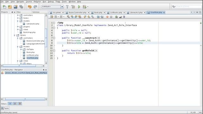Show opened documents list dropdown
The height and width of the screenshot is (114, 203).
tap(197, 12)
